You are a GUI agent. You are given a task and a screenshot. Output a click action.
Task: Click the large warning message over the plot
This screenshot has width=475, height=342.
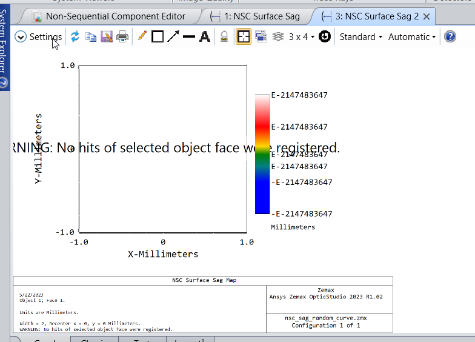coord(177,148)
